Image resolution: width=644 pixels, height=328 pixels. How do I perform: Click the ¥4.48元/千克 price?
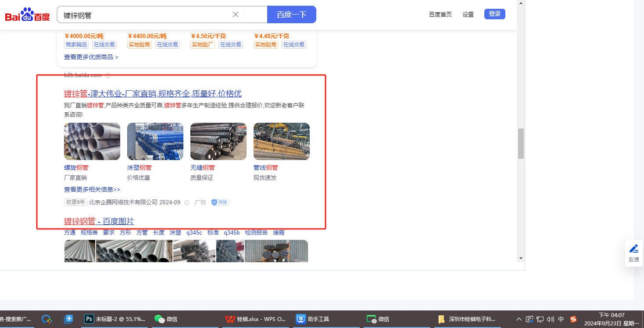coord(272,36)
